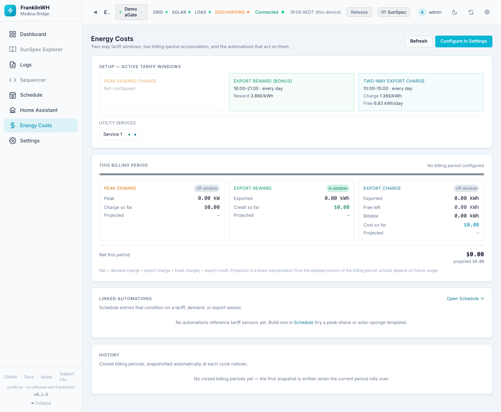Go to the Logs page
The image size is (501, 412).
41,65
